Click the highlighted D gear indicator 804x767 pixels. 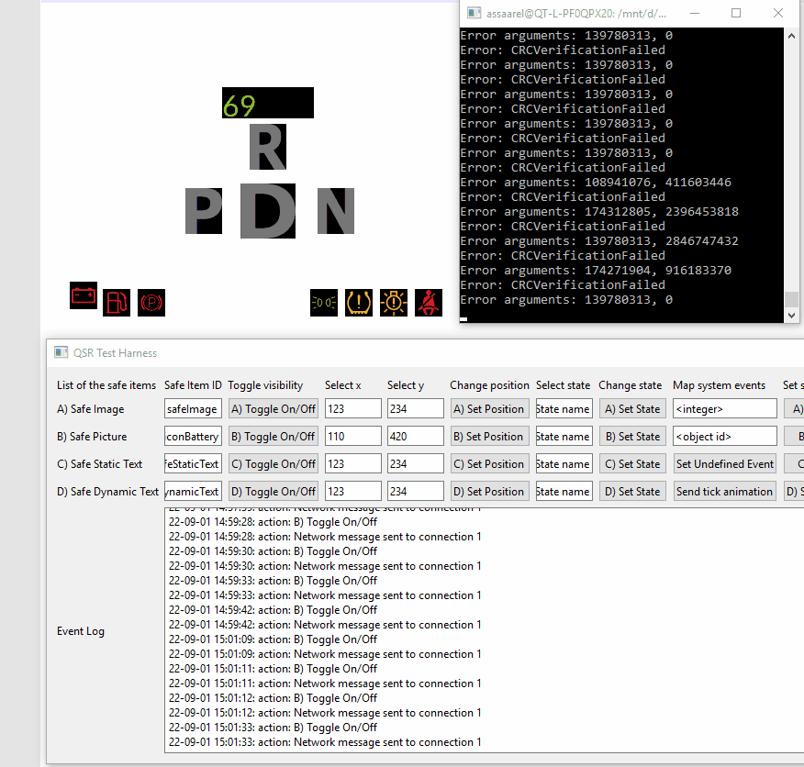click(x=268, y=211)
